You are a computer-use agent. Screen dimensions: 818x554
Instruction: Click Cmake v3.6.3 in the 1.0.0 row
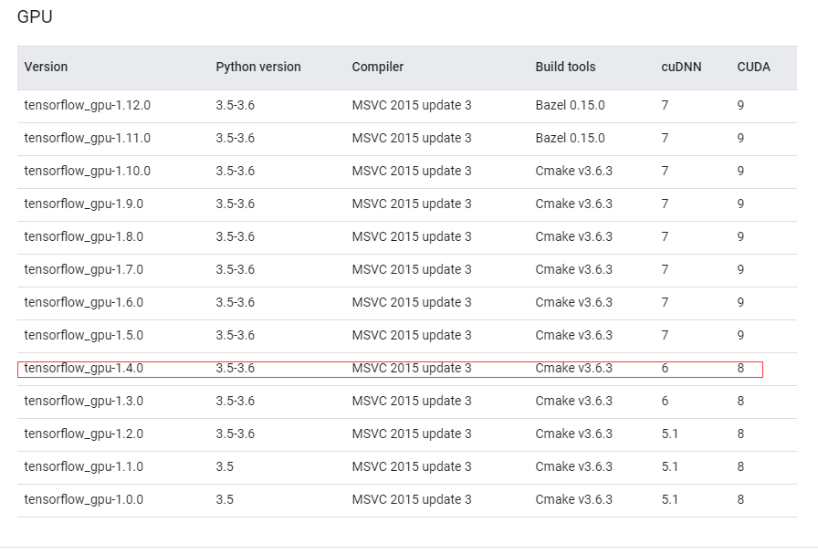574,500
